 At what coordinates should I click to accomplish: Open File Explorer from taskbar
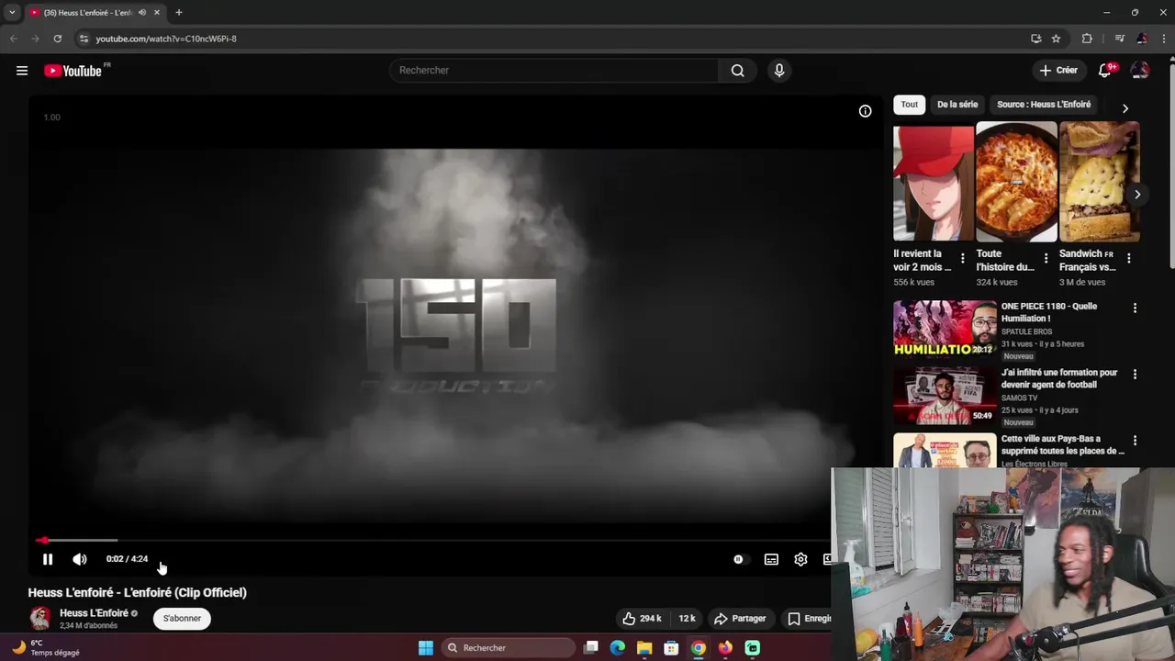click(x=644, y=648)
